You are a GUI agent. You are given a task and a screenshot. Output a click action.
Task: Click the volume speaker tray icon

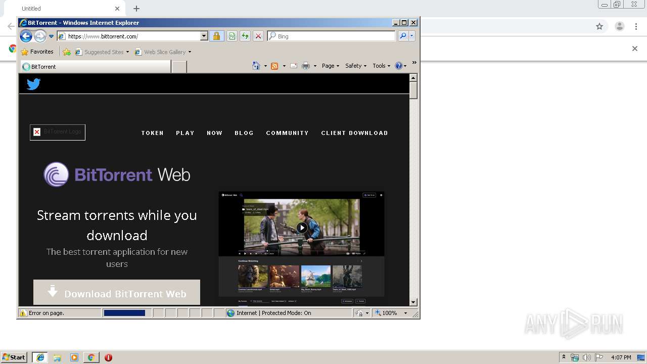[586, 357]
